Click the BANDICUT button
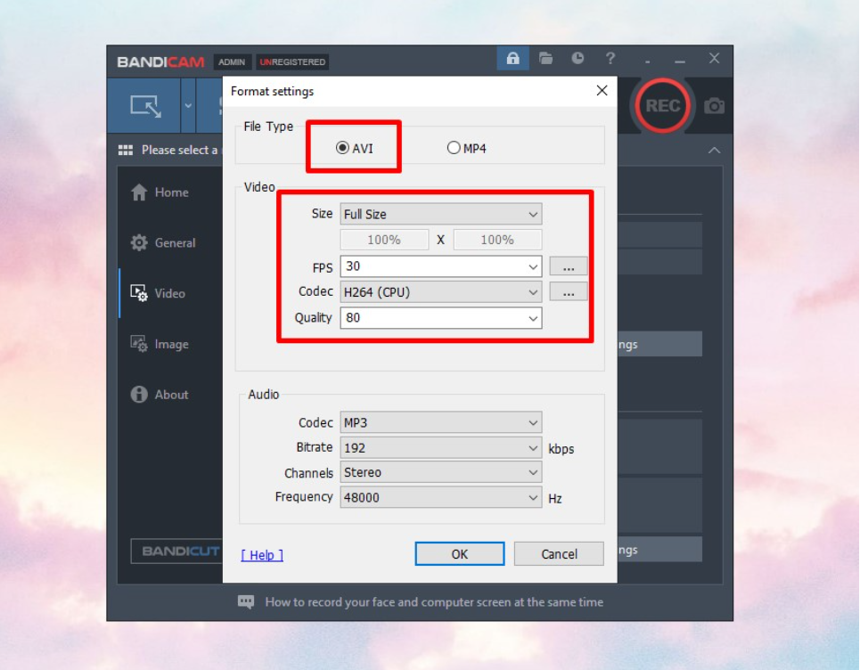Image resolution: width=860 pixels, height=670 pixels. click(x=177, y=551)
